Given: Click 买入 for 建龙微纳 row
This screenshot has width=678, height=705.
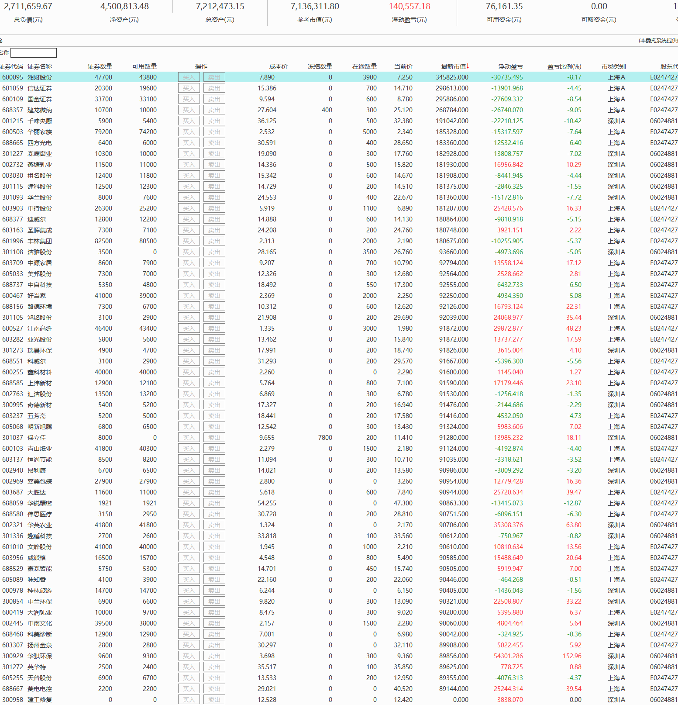Looking at the screenshot, I should coord(189,110).
